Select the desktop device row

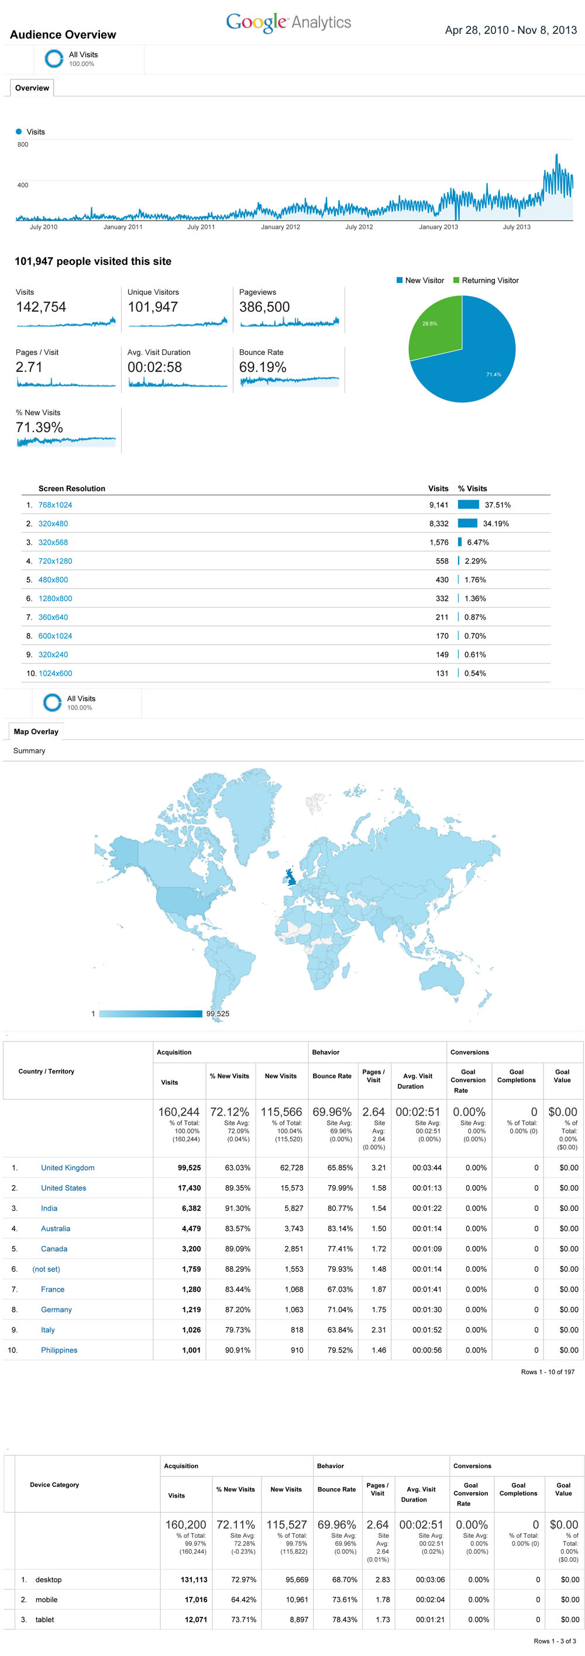[292, 1579]
